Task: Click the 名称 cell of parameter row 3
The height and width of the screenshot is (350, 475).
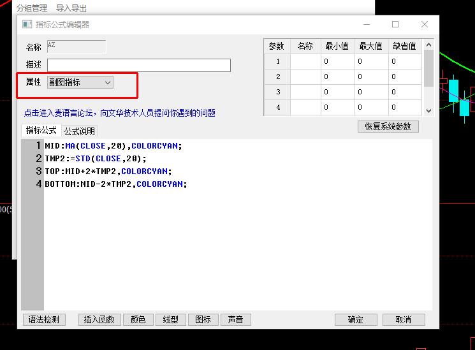Action: (x=305, y=92)
